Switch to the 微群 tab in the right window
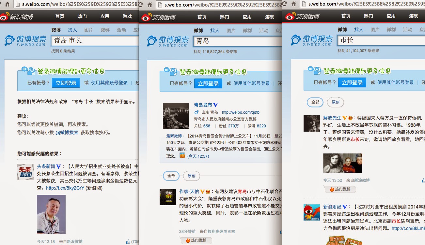This screenshot has height=245, width=425. [391, 30]
